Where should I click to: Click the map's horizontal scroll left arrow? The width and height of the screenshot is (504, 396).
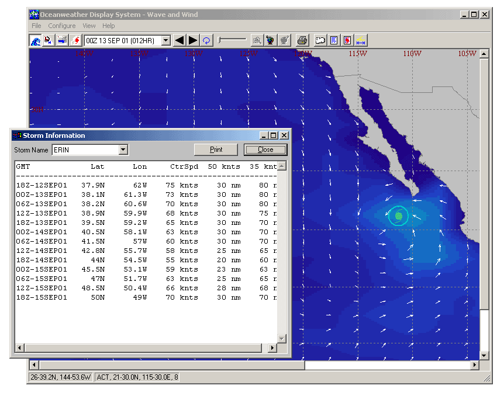[x=34, y=365]
